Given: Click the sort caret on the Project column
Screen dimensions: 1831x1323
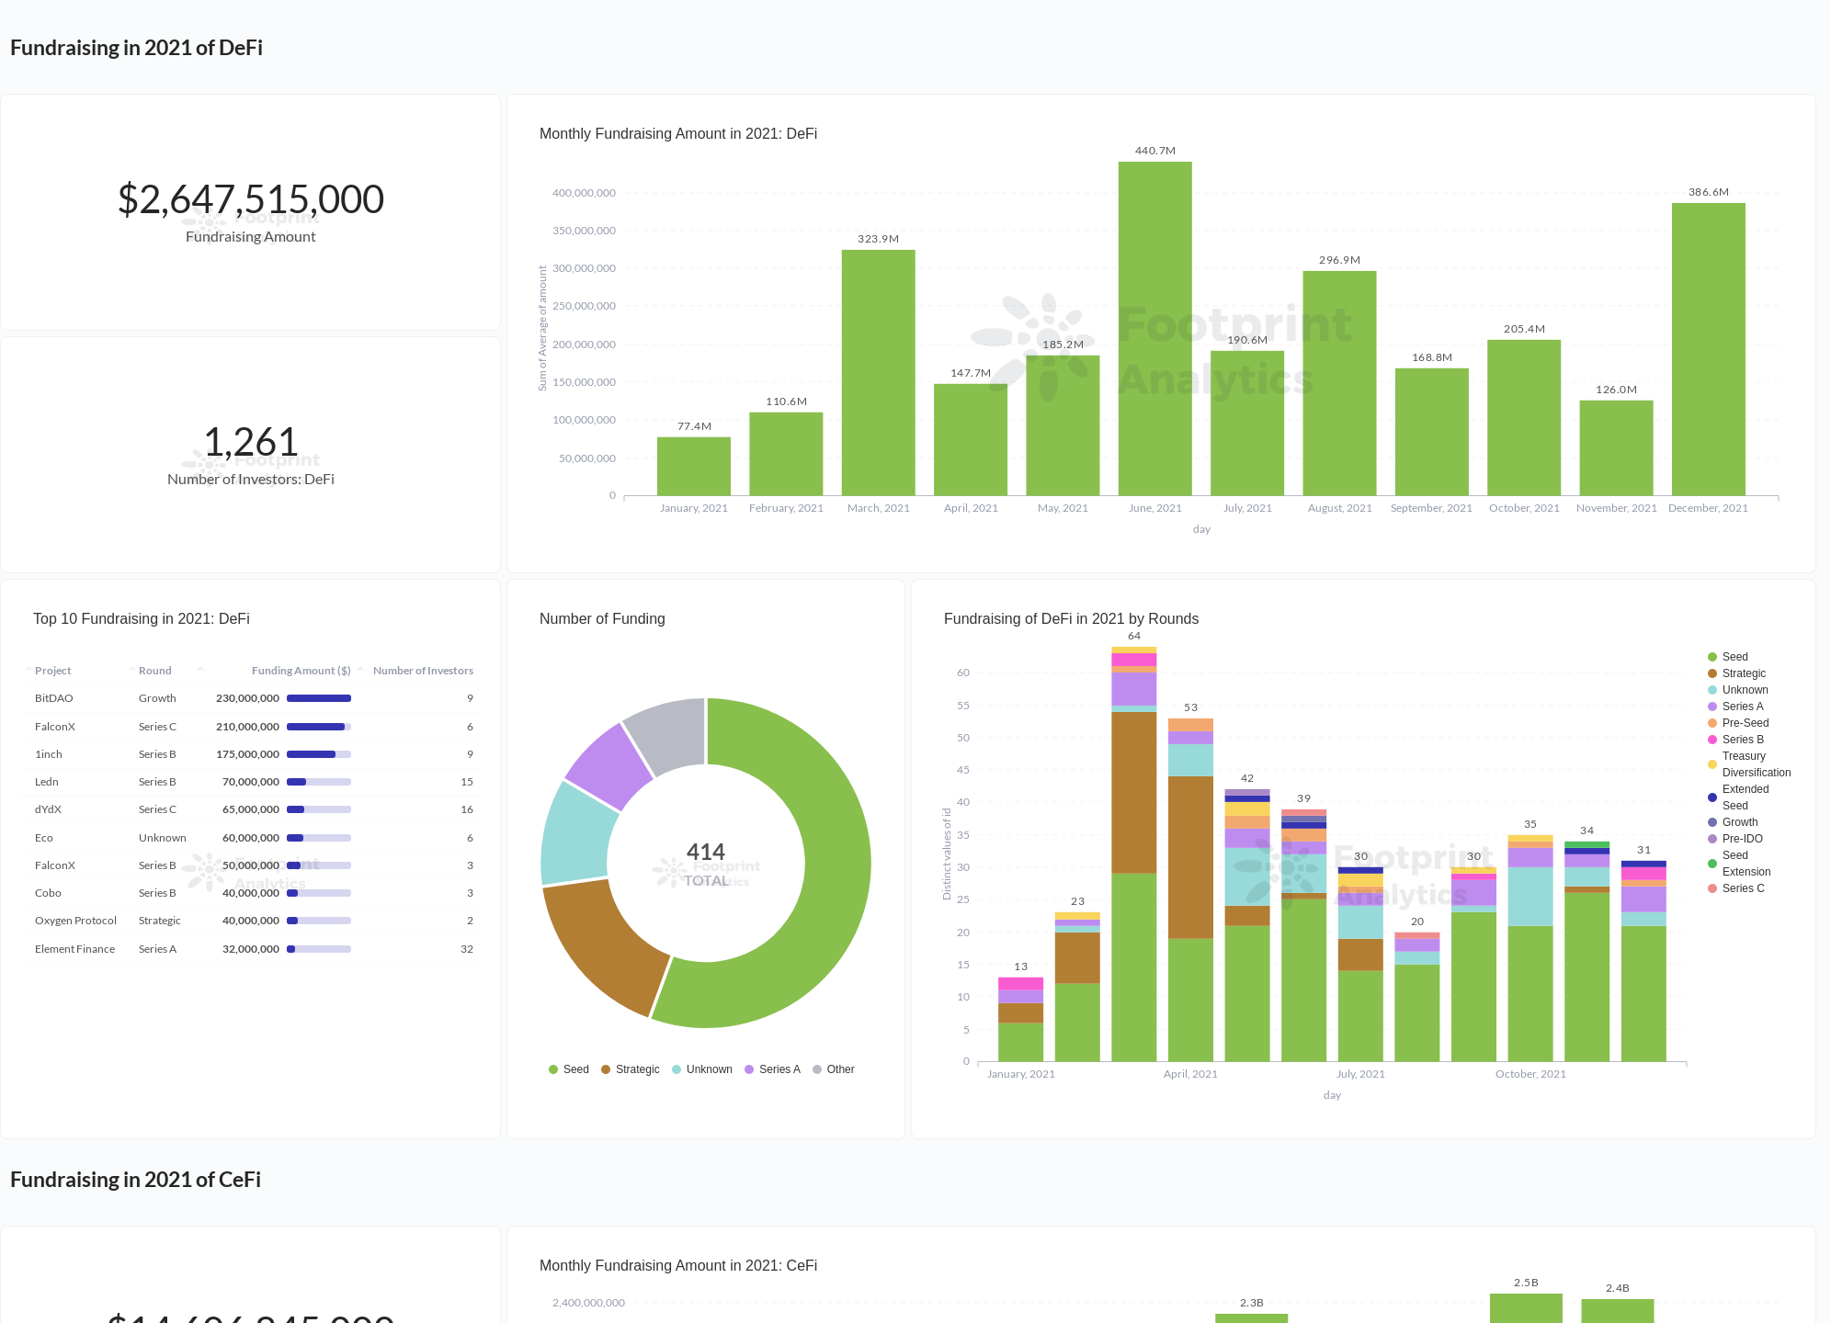Looking at the screenshot, I should coord(28,670).
